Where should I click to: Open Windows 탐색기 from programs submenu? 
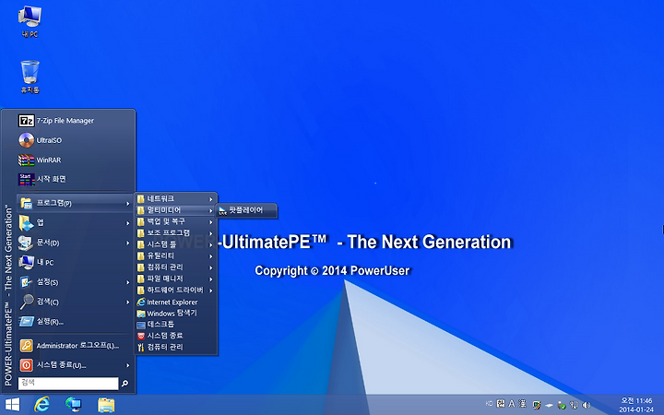[176, 314]
